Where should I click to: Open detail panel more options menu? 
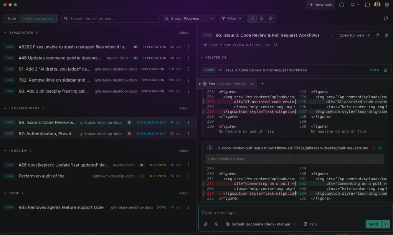pyautogui.click(x=332, y=35)
